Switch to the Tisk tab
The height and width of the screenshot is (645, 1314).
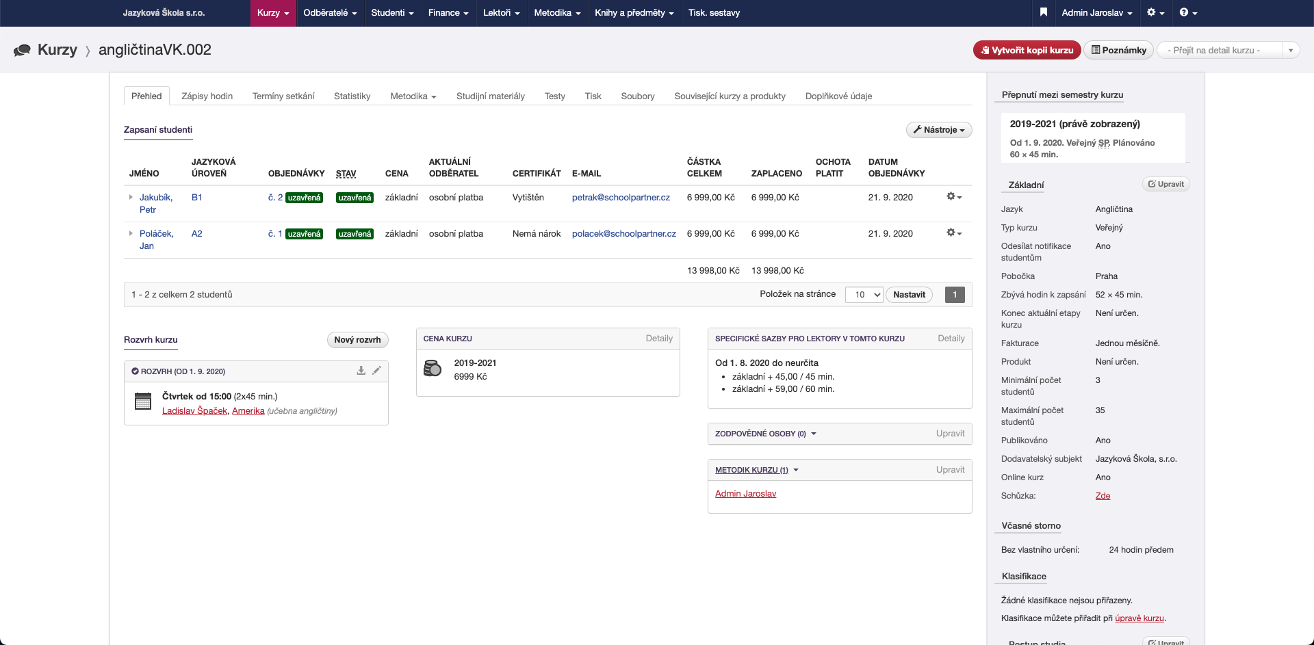click(593, 96)
